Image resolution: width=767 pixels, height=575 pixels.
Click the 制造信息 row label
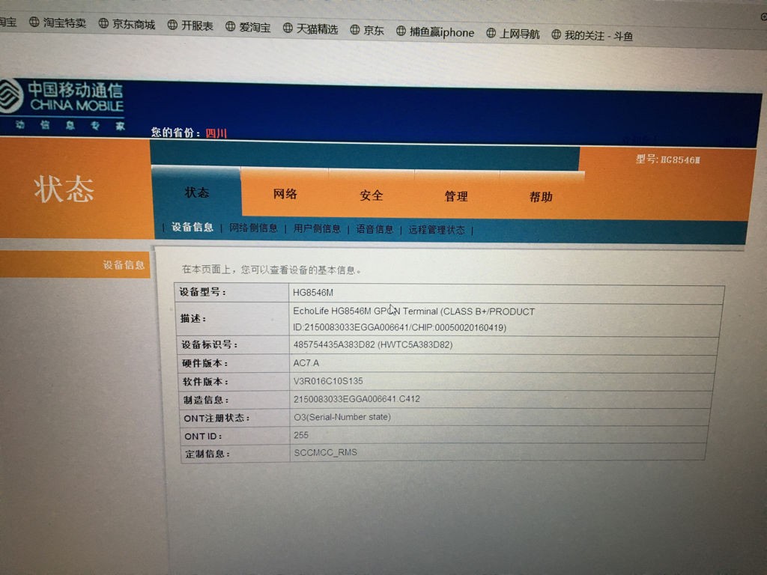click(x=206, y=400)
